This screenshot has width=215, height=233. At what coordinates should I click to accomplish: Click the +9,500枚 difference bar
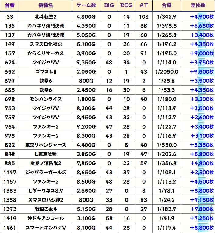click(x=202, y=71)
